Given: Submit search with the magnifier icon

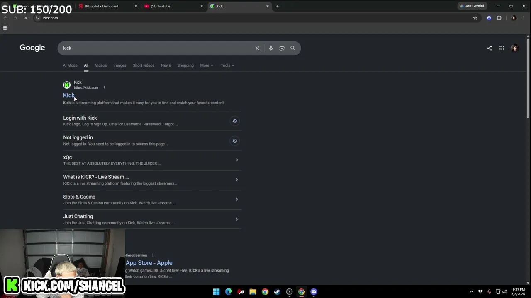Looking at the screenshot, I should pos(293,48).
